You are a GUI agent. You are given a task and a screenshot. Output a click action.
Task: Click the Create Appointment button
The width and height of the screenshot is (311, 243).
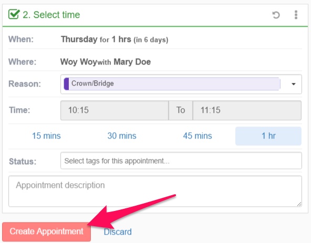47,231
